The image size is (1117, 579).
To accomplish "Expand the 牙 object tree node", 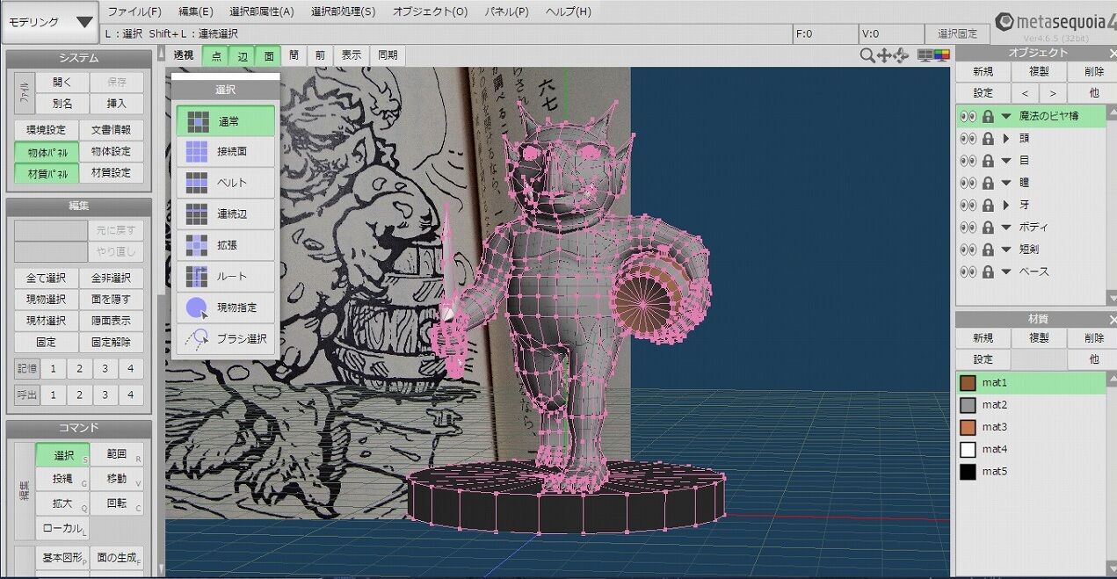I will pyautogui.click(x=1006, y=205).
